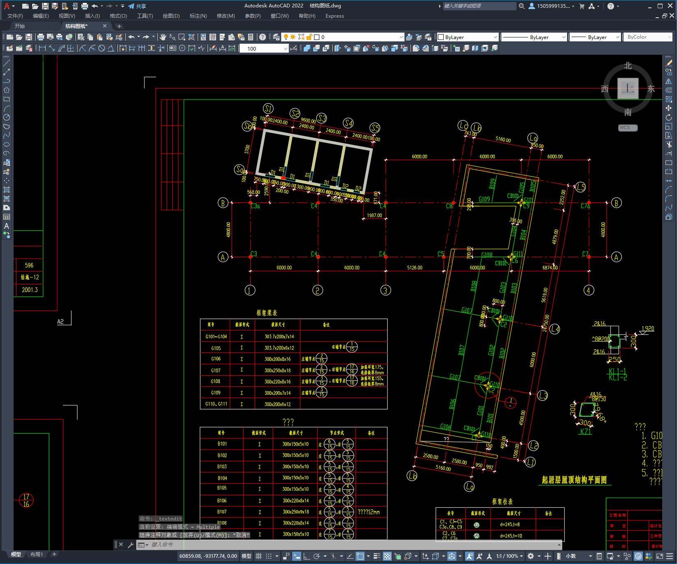Toggle transparency display in status bar
This screenshot has height=564, width=677.
point(387,556)
